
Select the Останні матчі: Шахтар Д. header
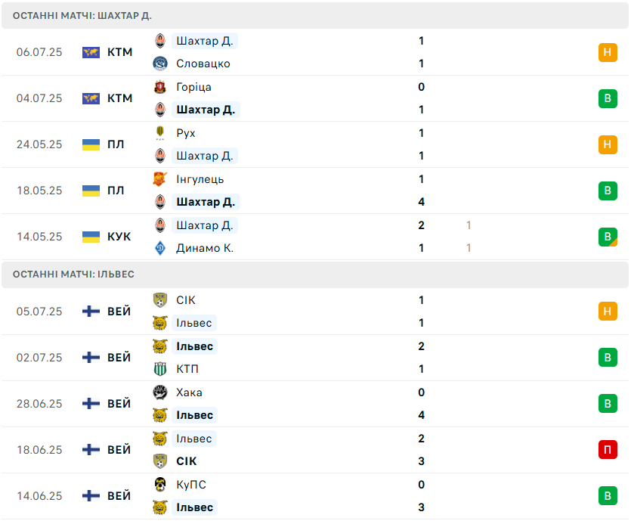pyautogui.click(x=315, y=16)
